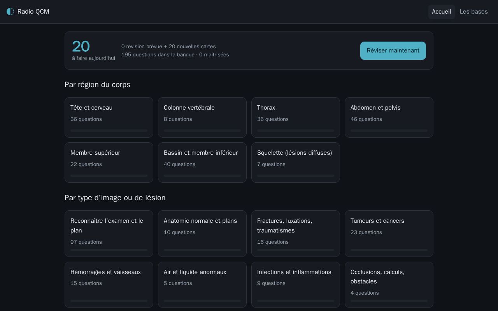
Task: Select Anatomie normale et plans card
Action: (x=202, y=234)
